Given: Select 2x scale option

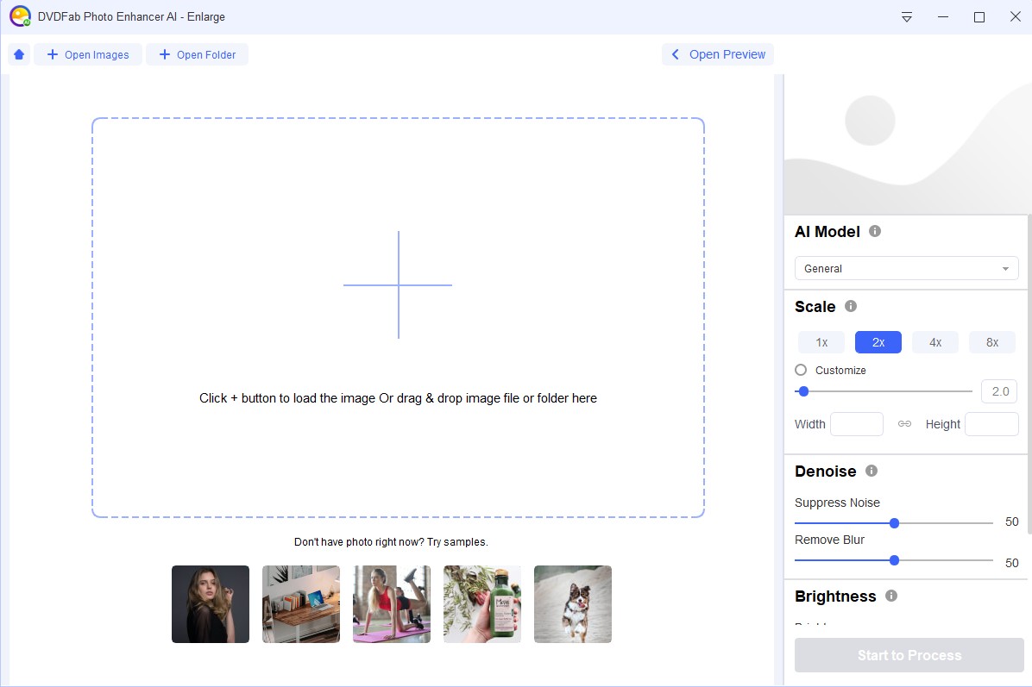Looking at the screenshot, I should click(878, 342).
